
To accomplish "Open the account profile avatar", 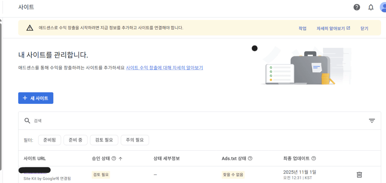I will (383, 7).
